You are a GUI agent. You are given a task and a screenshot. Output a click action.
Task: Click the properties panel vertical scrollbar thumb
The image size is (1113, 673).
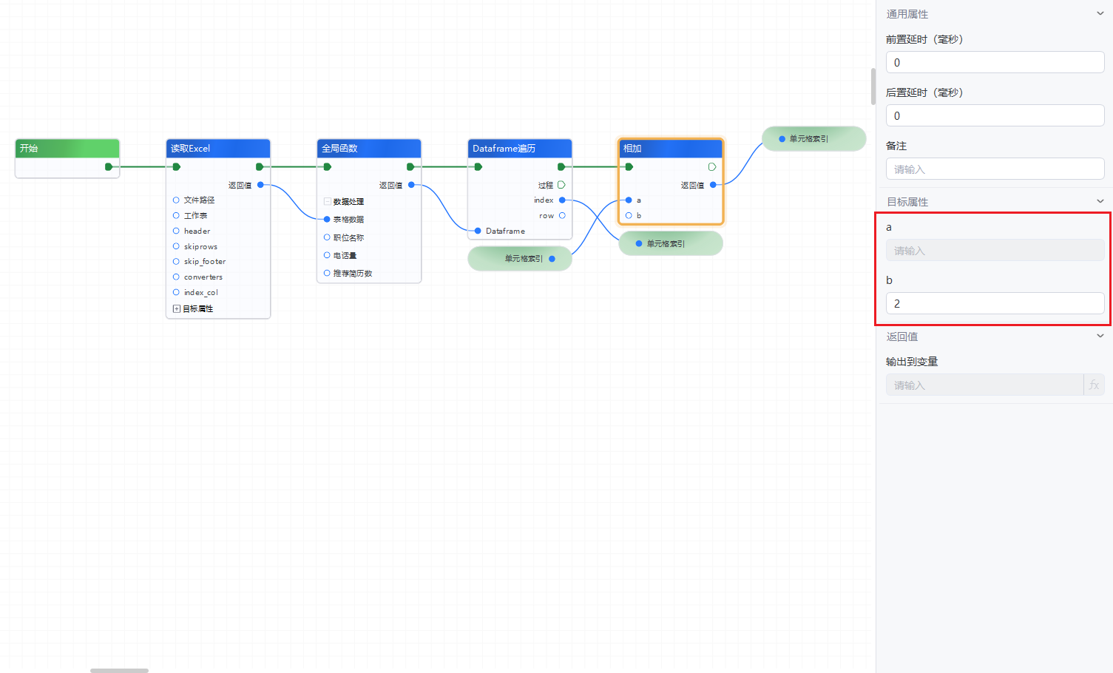click(873, 86)
